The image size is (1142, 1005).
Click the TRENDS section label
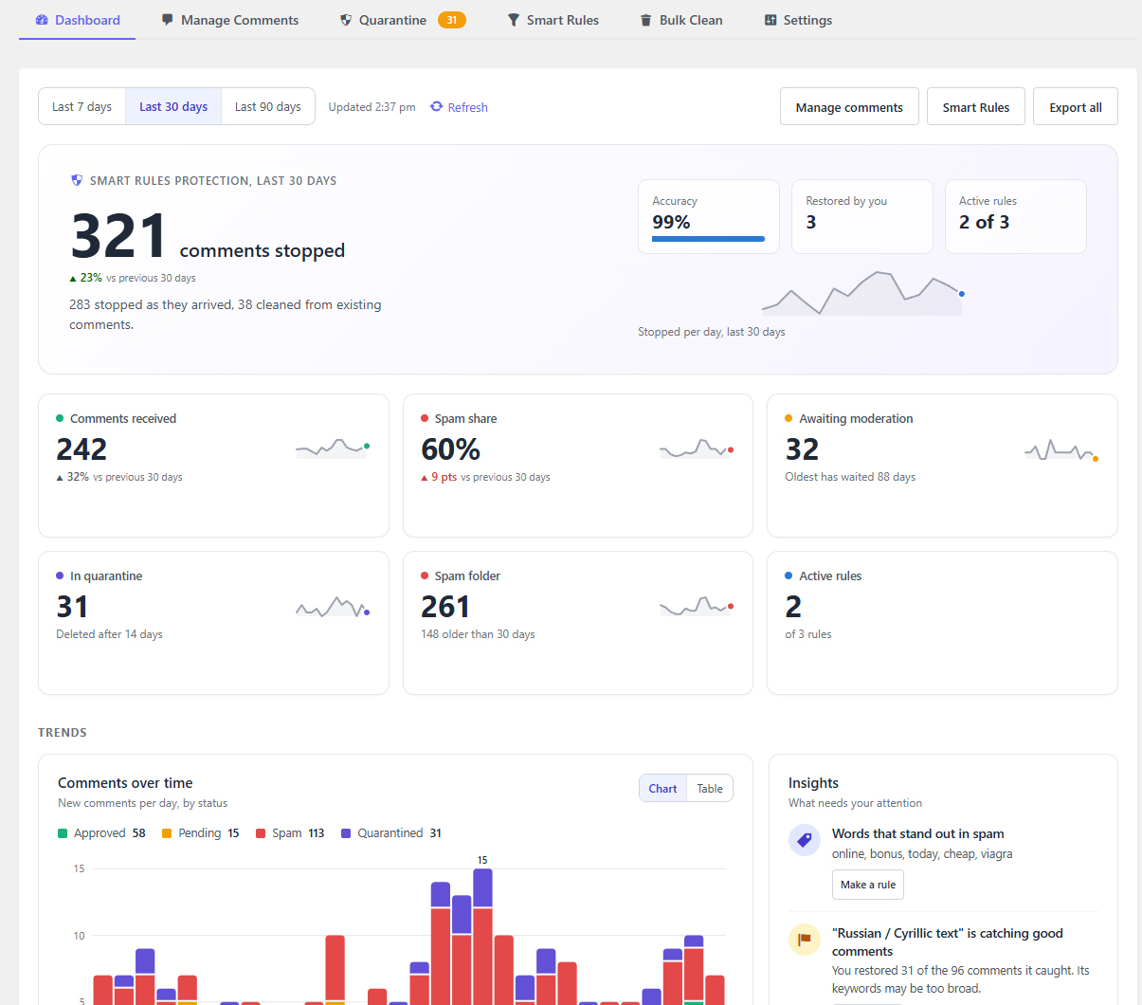pyautogui.click(x=63, y=733)
